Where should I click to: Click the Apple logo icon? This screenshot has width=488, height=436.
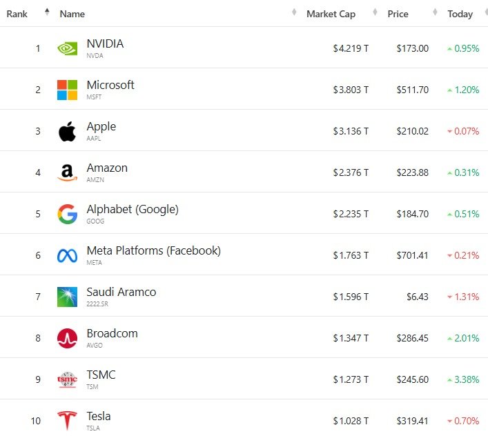coord(67,131)
